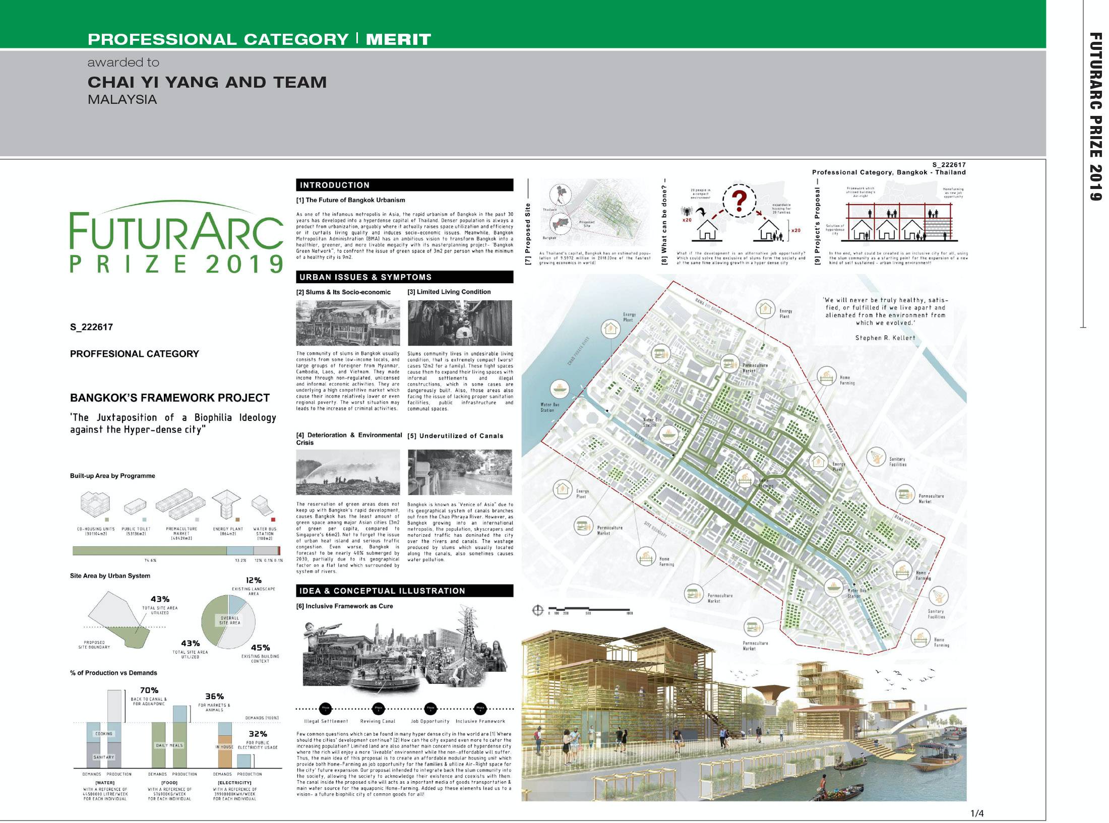Image resolution: width=1109 pixels, height=823 pixels.
Task: Open the Proposed Site Thailand map thumbnail
Action: [595, 212]
